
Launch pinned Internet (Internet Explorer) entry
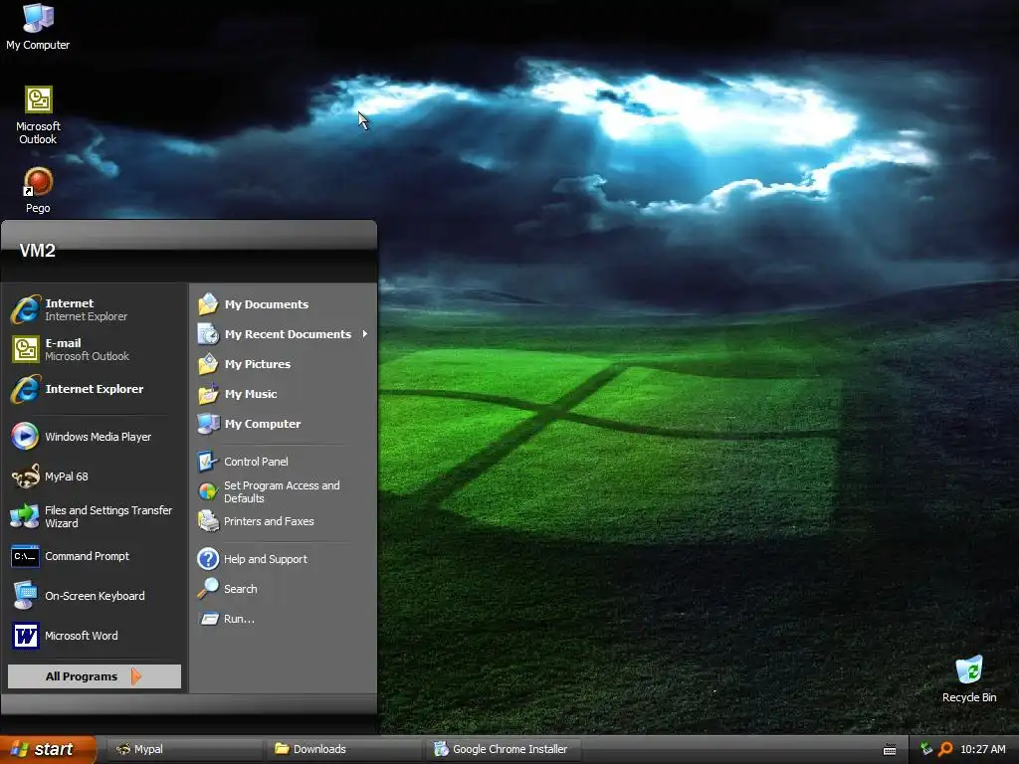tap(95, 310)
